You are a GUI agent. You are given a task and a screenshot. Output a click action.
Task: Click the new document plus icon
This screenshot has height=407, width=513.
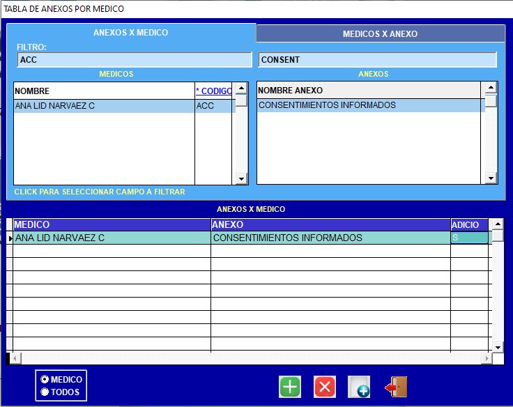tap(359, 387)
